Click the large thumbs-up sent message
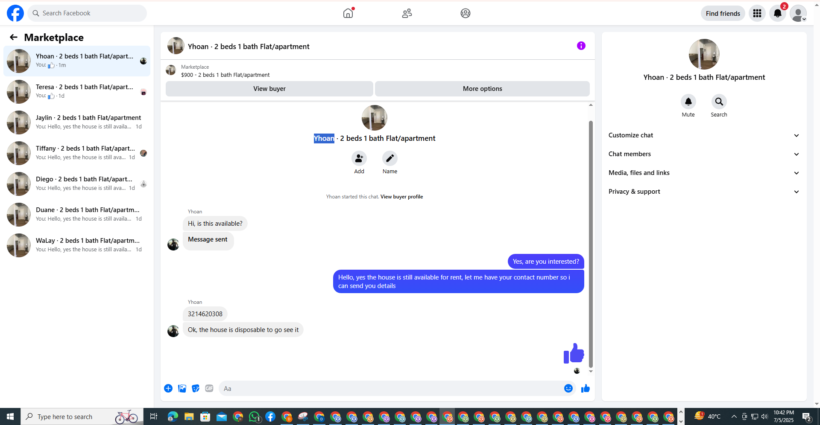 574,353
